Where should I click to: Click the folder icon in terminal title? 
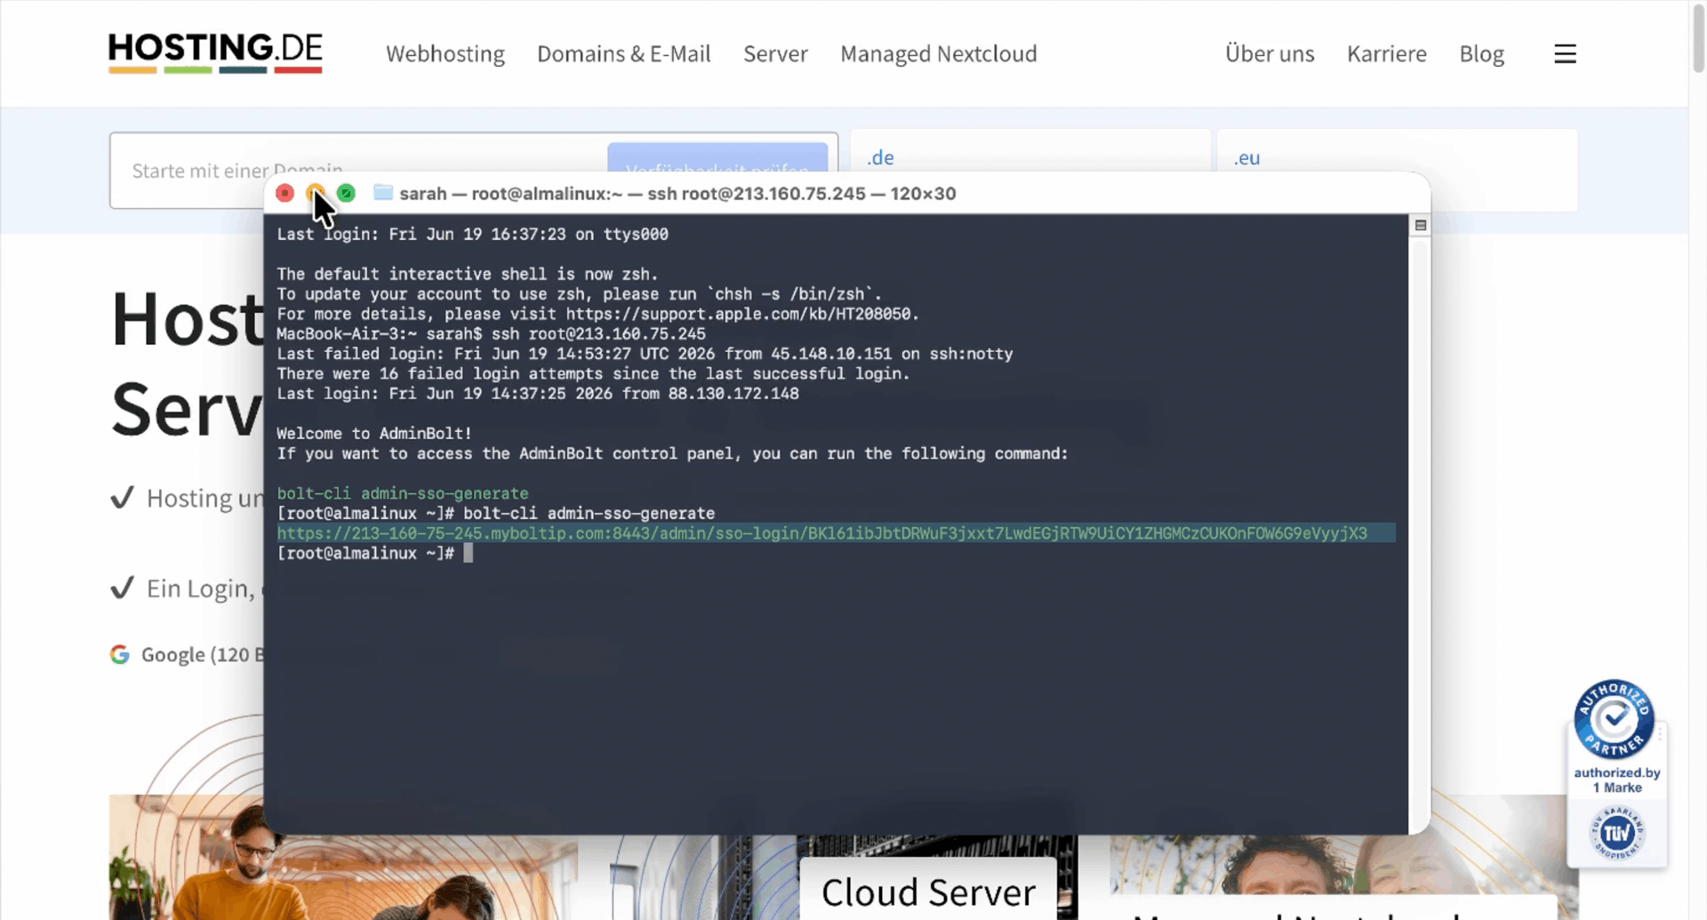coord(383,193)
